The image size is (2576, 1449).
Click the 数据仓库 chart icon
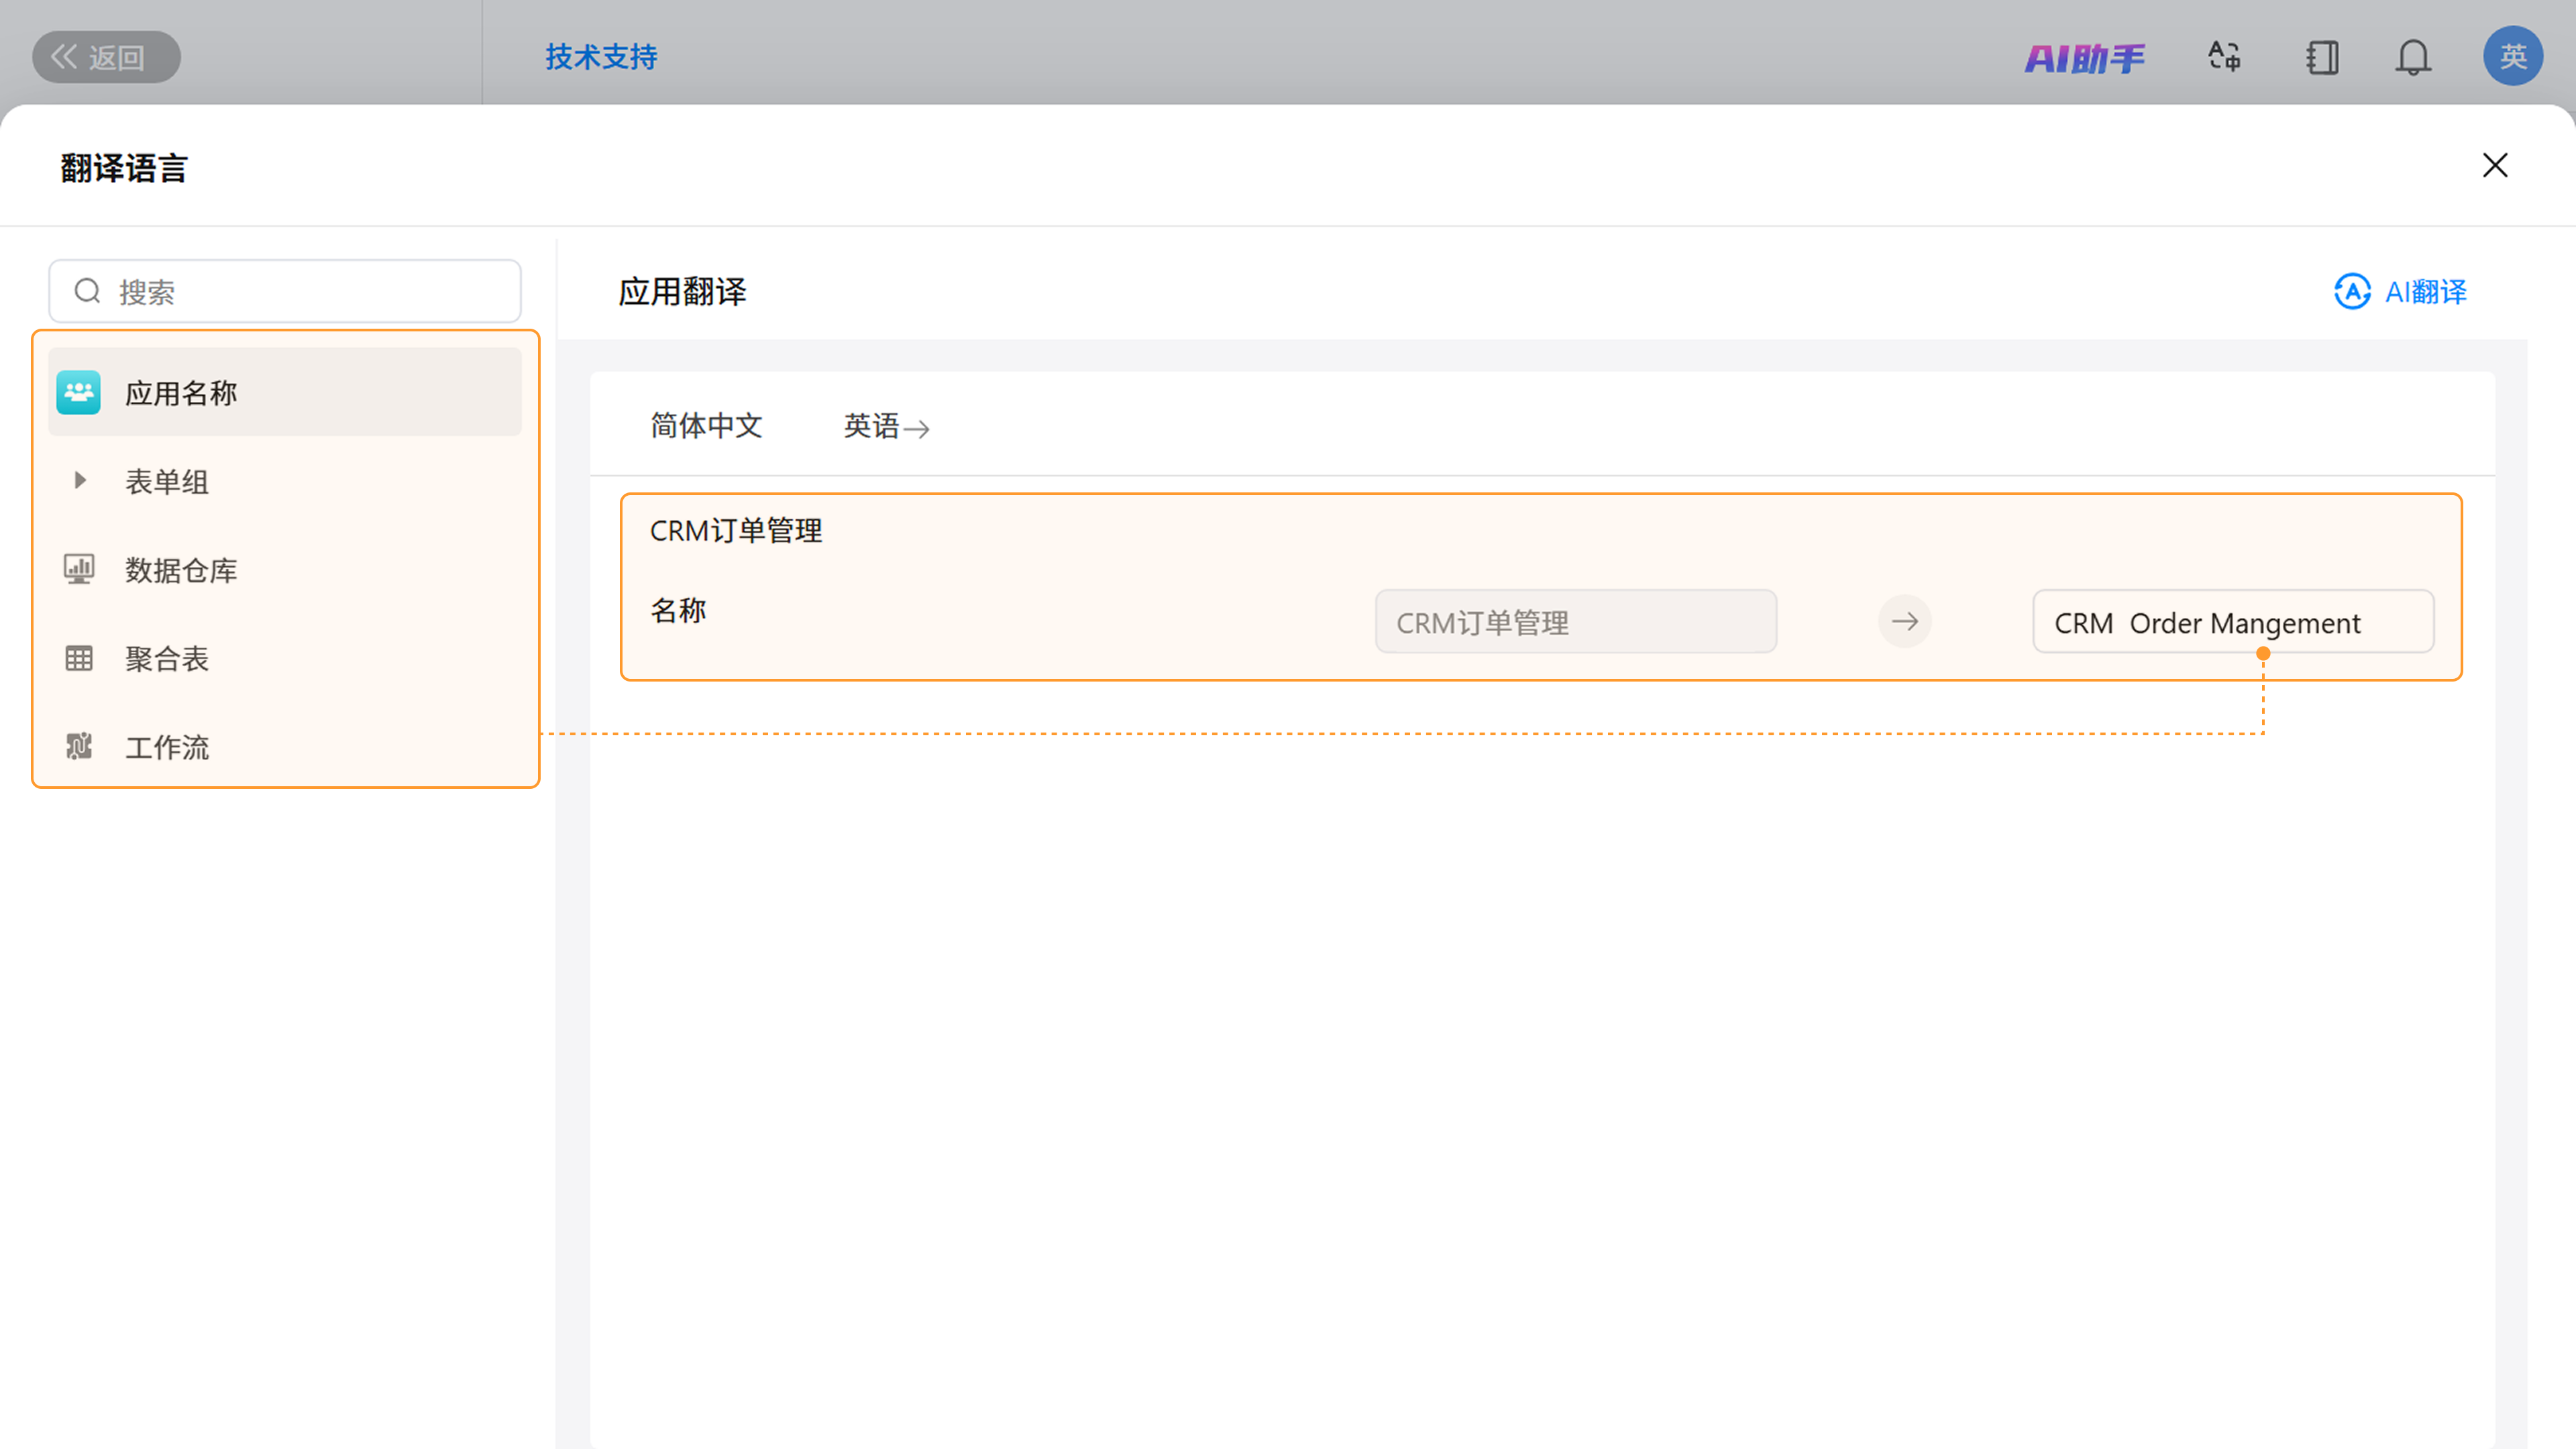coord(79,569)
